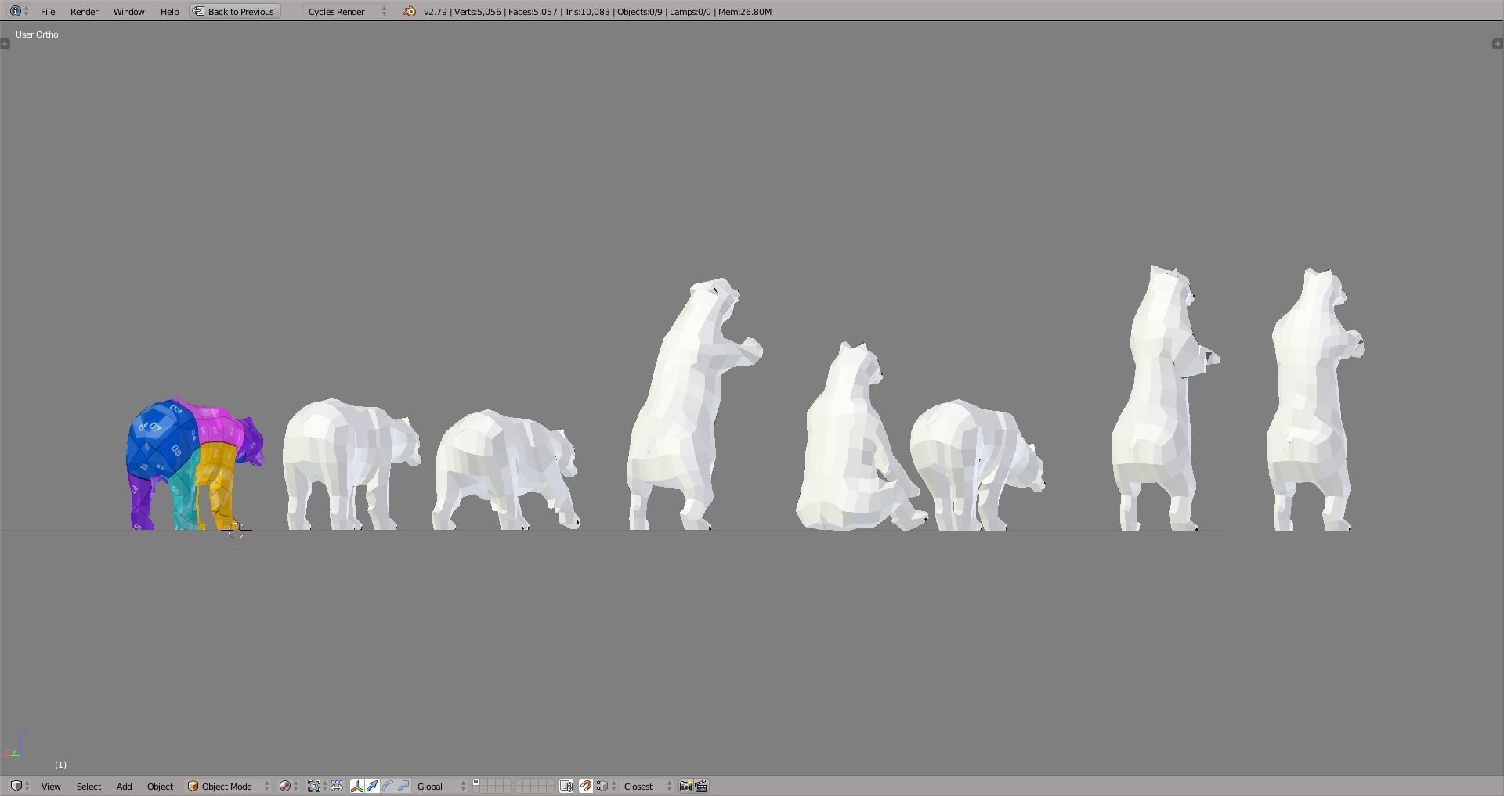The height and width of the screenshot is (796, 1504).
Task: Click the Back to Previous button
Action: pyautogui.click(x=235, y=12)
